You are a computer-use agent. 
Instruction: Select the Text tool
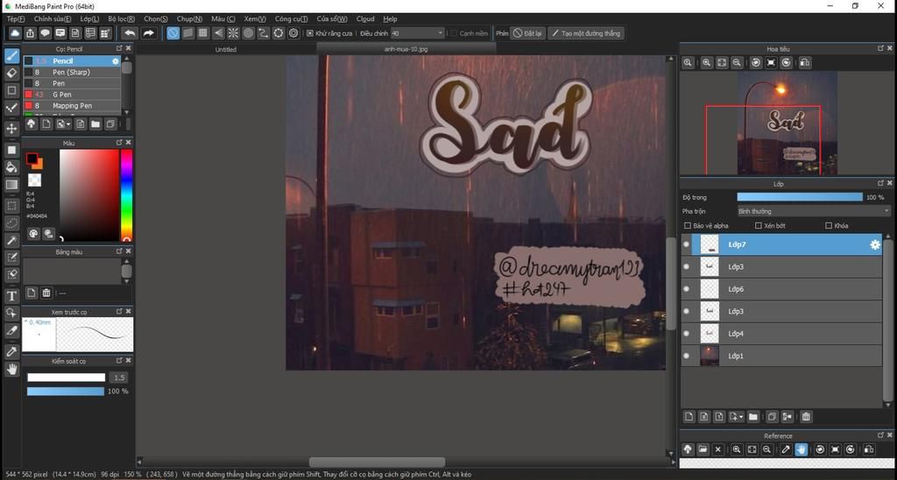pos(11,296)
